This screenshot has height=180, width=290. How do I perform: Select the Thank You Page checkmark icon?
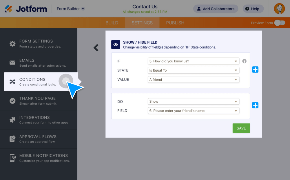(12, 100)
